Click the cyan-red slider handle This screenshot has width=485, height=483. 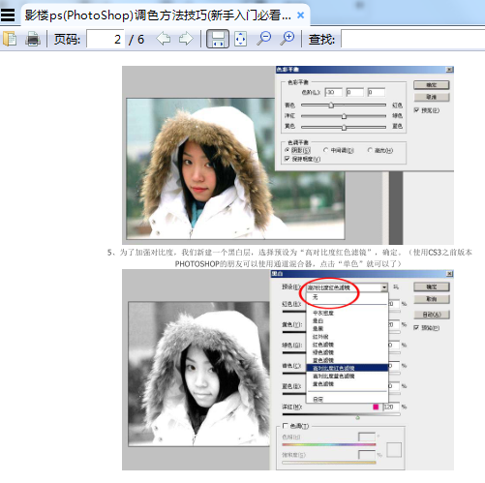(331, 105)
